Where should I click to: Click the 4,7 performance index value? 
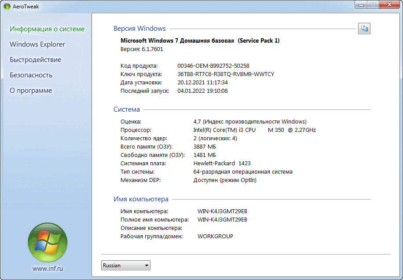point(250,121)
